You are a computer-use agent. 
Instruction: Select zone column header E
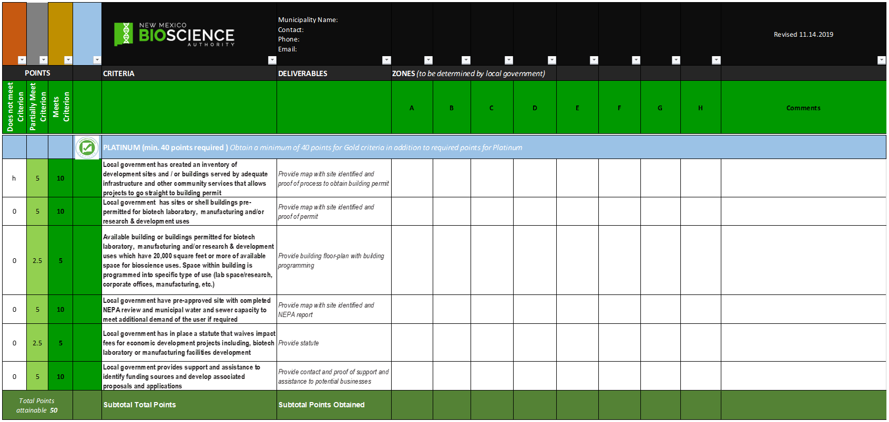pyautogui.click(x=577, y=107)
